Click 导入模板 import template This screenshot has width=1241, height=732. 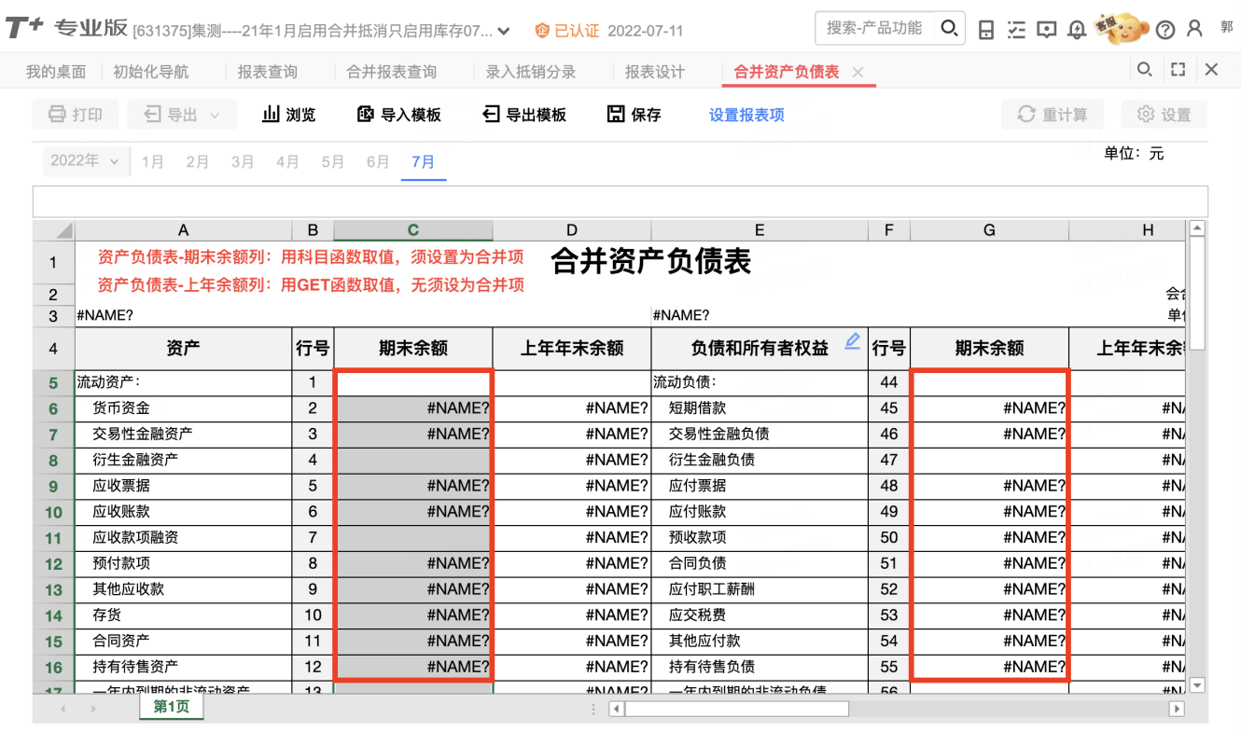click(399, 115)
